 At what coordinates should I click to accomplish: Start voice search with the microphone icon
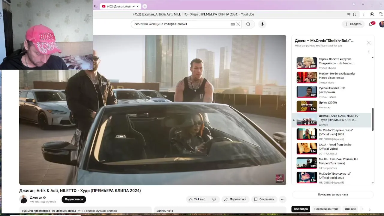[262, 24]
